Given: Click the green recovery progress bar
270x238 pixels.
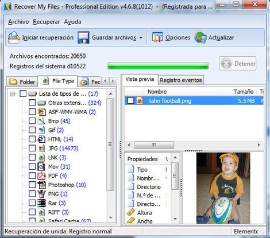Looking at the screenshot, I should (158, 66).
